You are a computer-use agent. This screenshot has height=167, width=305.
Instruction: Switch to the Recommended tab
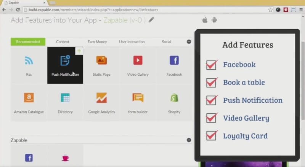click(x=28, y=41)
